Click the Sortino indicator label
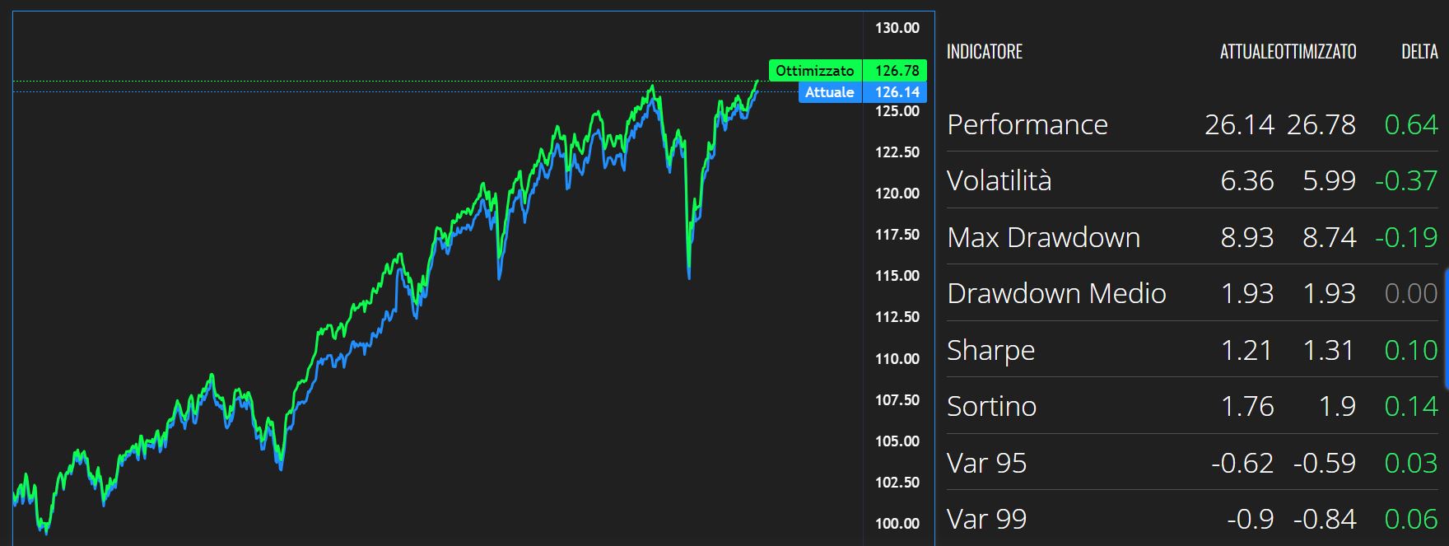The height and width of the screenshot is (546, 1449). [991, 406]
